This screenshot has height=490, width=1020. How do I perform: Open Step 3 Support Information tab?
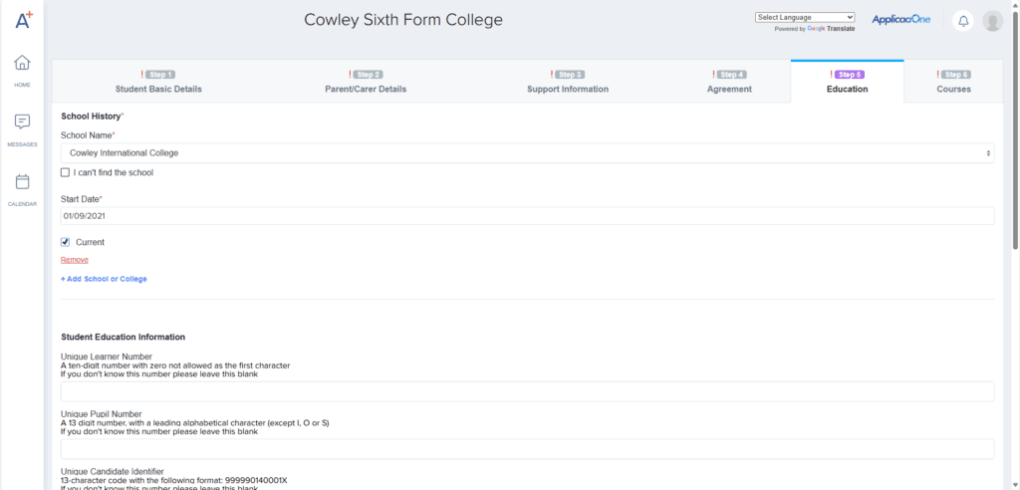tap(568, 82)
